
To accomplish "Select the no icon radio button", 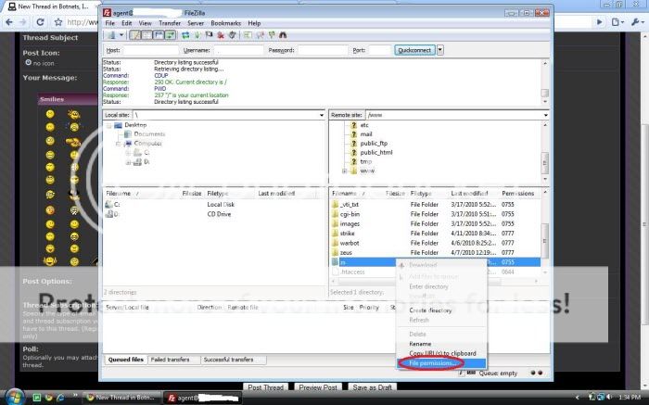I will point(28,64).
